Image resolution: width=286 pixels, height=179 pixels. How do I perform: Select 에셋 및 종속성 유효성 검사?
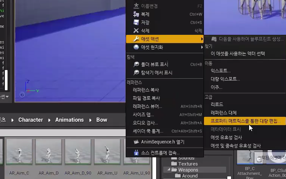[245, 146]
